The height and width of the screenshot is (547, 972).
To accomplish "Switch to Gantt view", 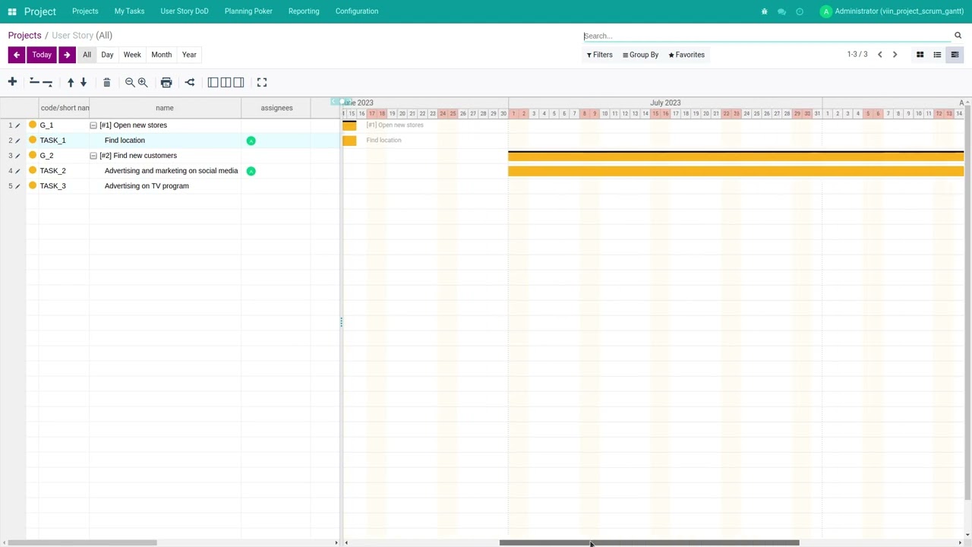I will click(955, 55).
